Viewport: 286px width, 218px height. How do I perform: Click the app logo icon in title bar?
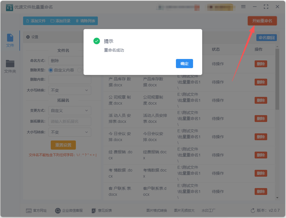click(9, 7)
